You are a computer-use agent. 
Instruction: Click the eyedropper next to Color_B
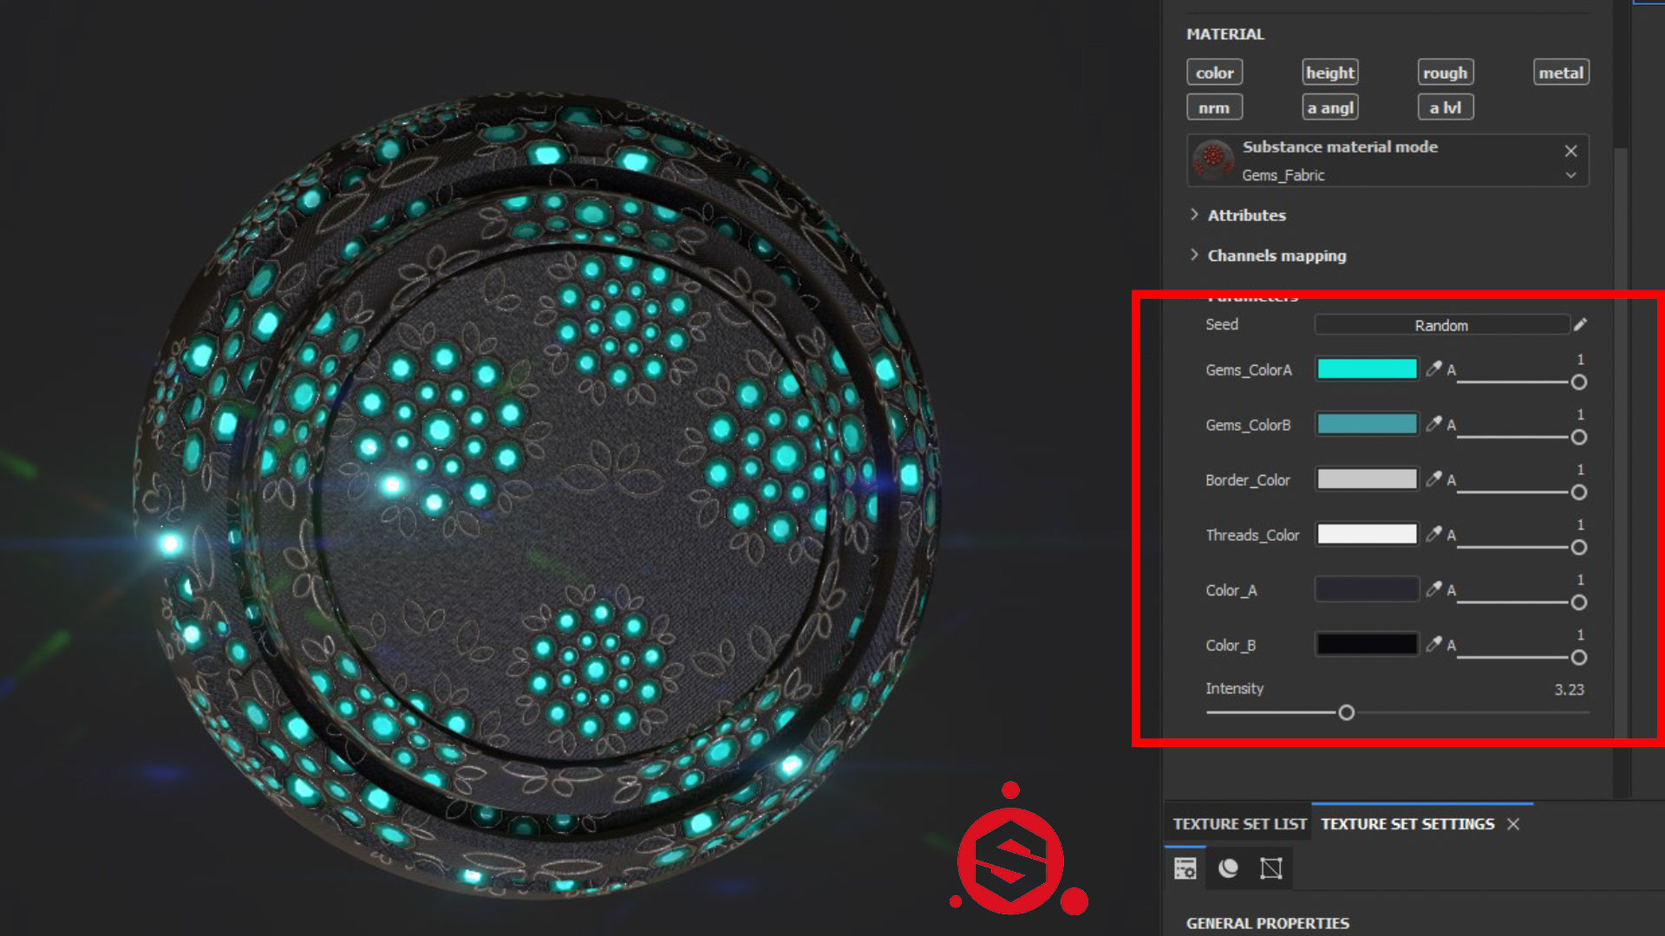tap(1433, 644)
